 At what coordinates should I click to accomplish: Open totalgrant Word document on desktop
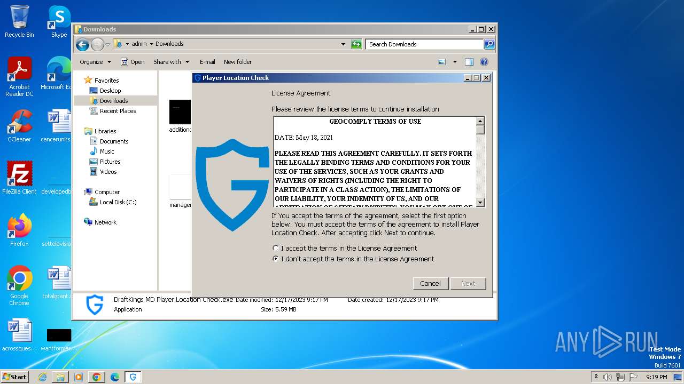pos(56,283)
